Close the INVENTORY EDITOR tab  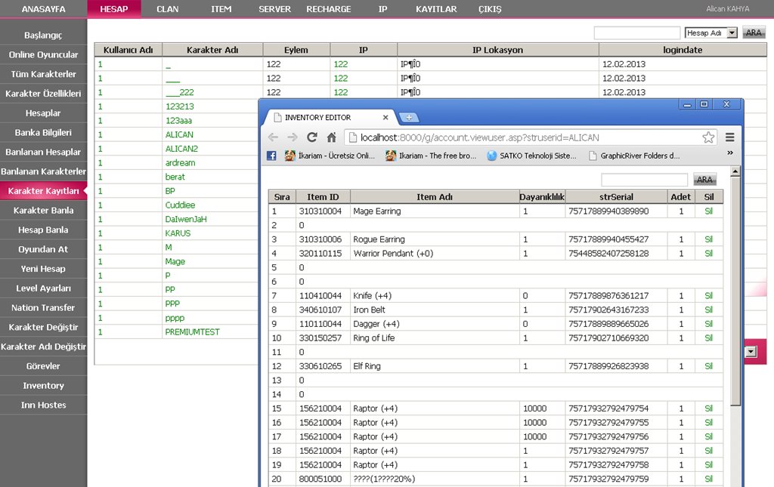[x=385, y=117]
